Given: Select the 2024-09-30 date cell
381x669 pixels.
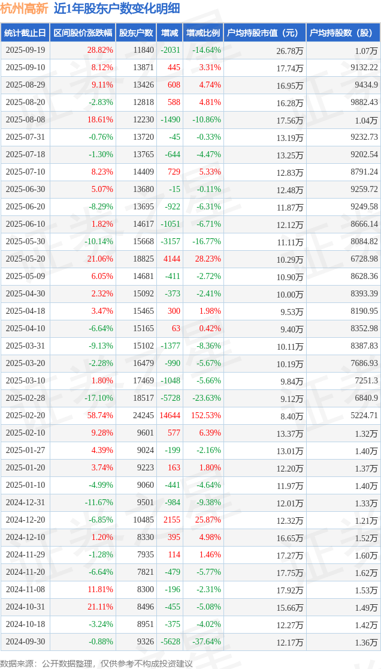Looking at the screenshot, I should click(25, 642).
